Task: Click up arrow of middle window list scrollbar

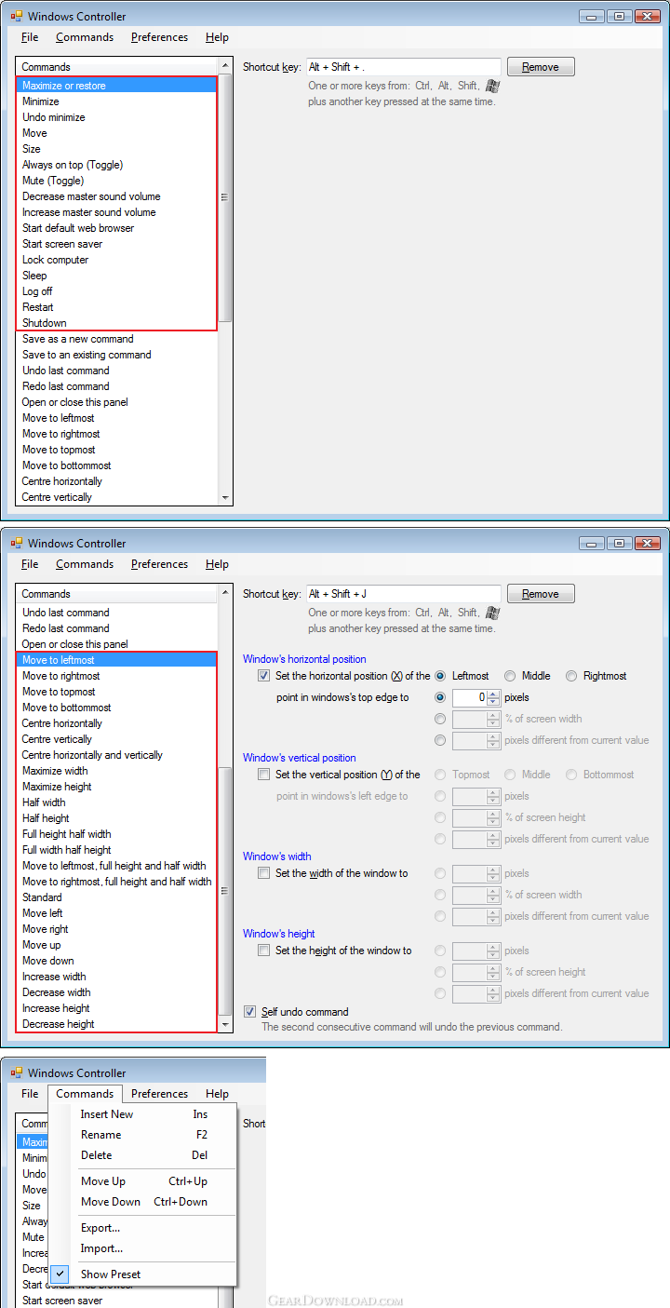Action: [225, 591]
